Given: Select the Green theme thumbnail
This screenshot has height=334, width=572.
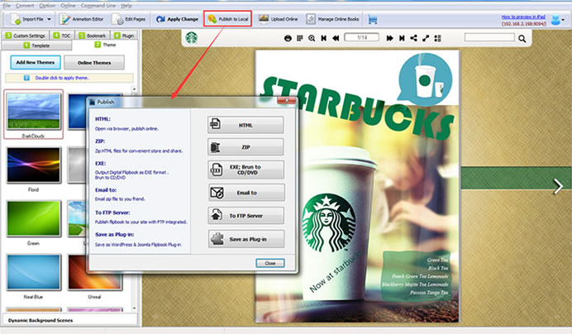Looking at the screenshot, I should (34, 218).
